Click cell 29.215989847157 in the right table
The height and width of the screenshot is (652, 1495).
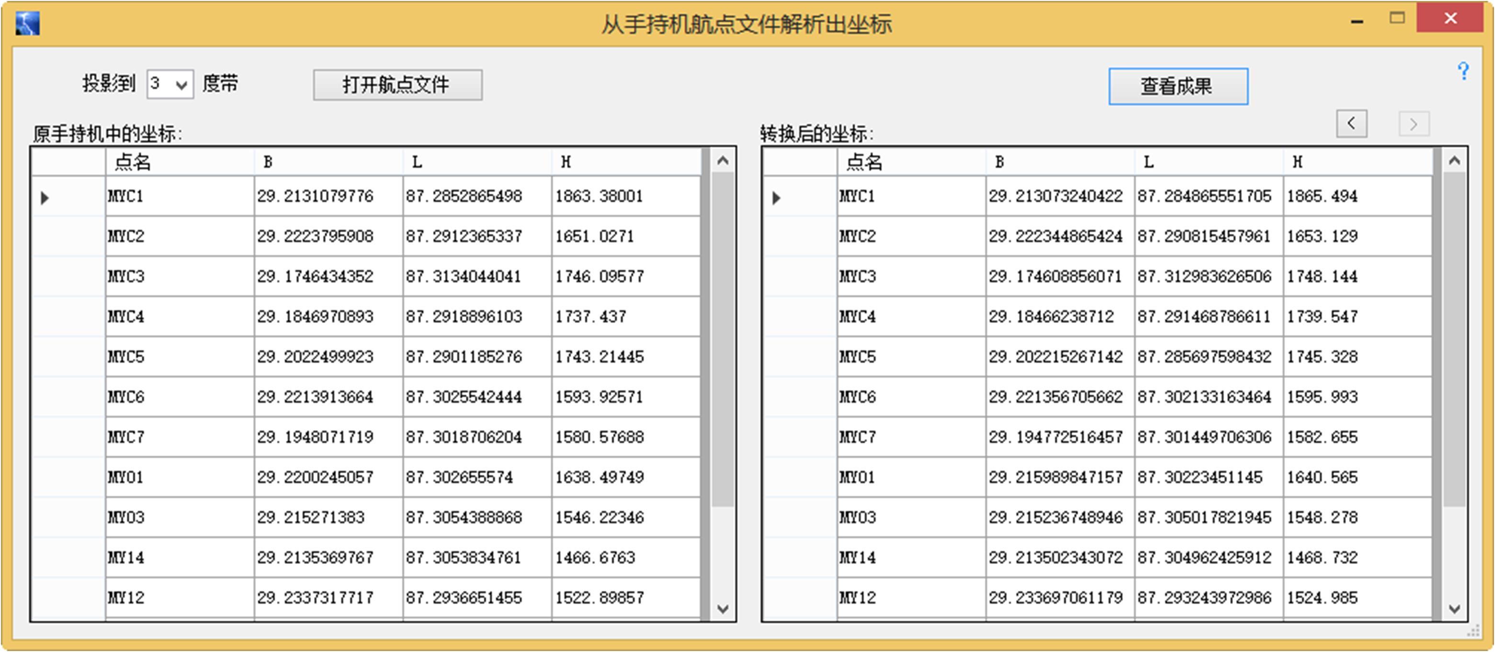(1060, 477)
